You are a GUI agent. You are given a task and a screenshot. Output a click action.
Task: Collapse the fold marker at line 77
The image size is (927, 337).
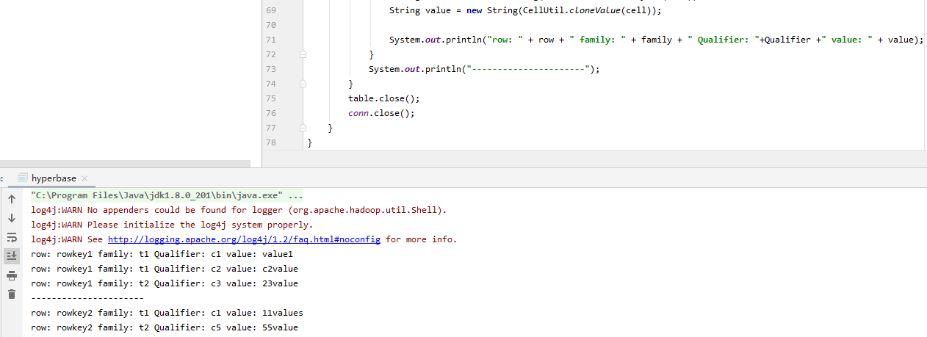(x=303, y=128)
